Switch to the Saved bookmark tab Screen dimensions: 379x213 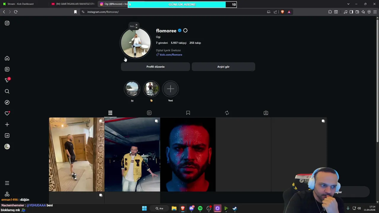[x=188, y=113]
